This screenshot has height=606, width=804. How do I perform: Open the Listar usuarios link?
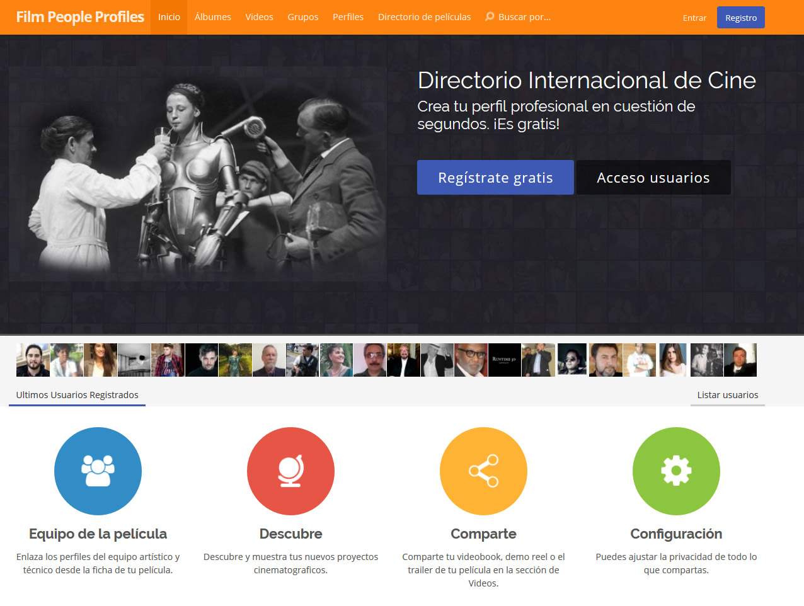[x=728, y=395]
